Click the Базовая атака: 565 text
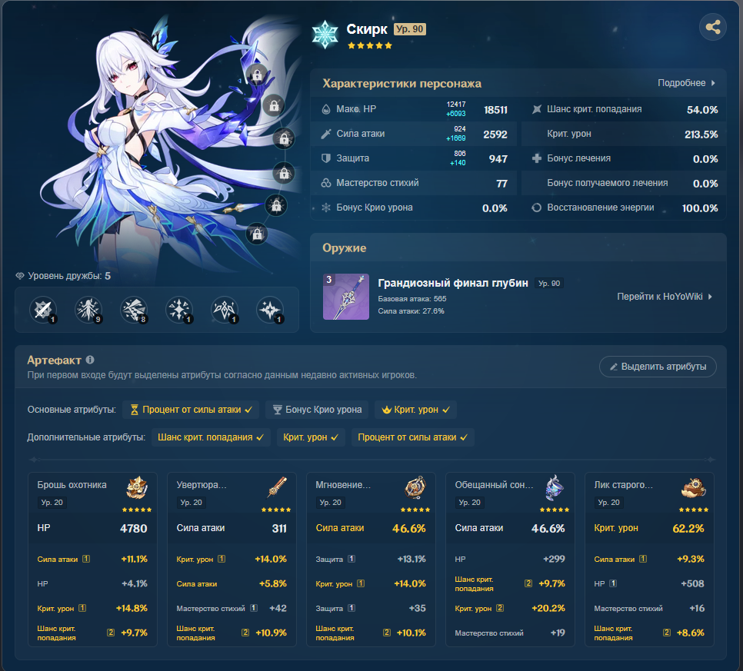This screenshot has width=743, height=671. 412,299
